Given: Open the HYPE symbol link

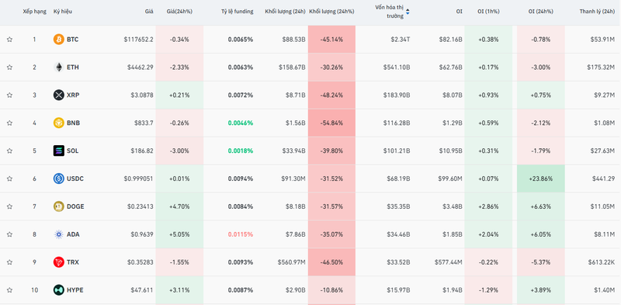Looking at the screenshot, I should 75,290.
